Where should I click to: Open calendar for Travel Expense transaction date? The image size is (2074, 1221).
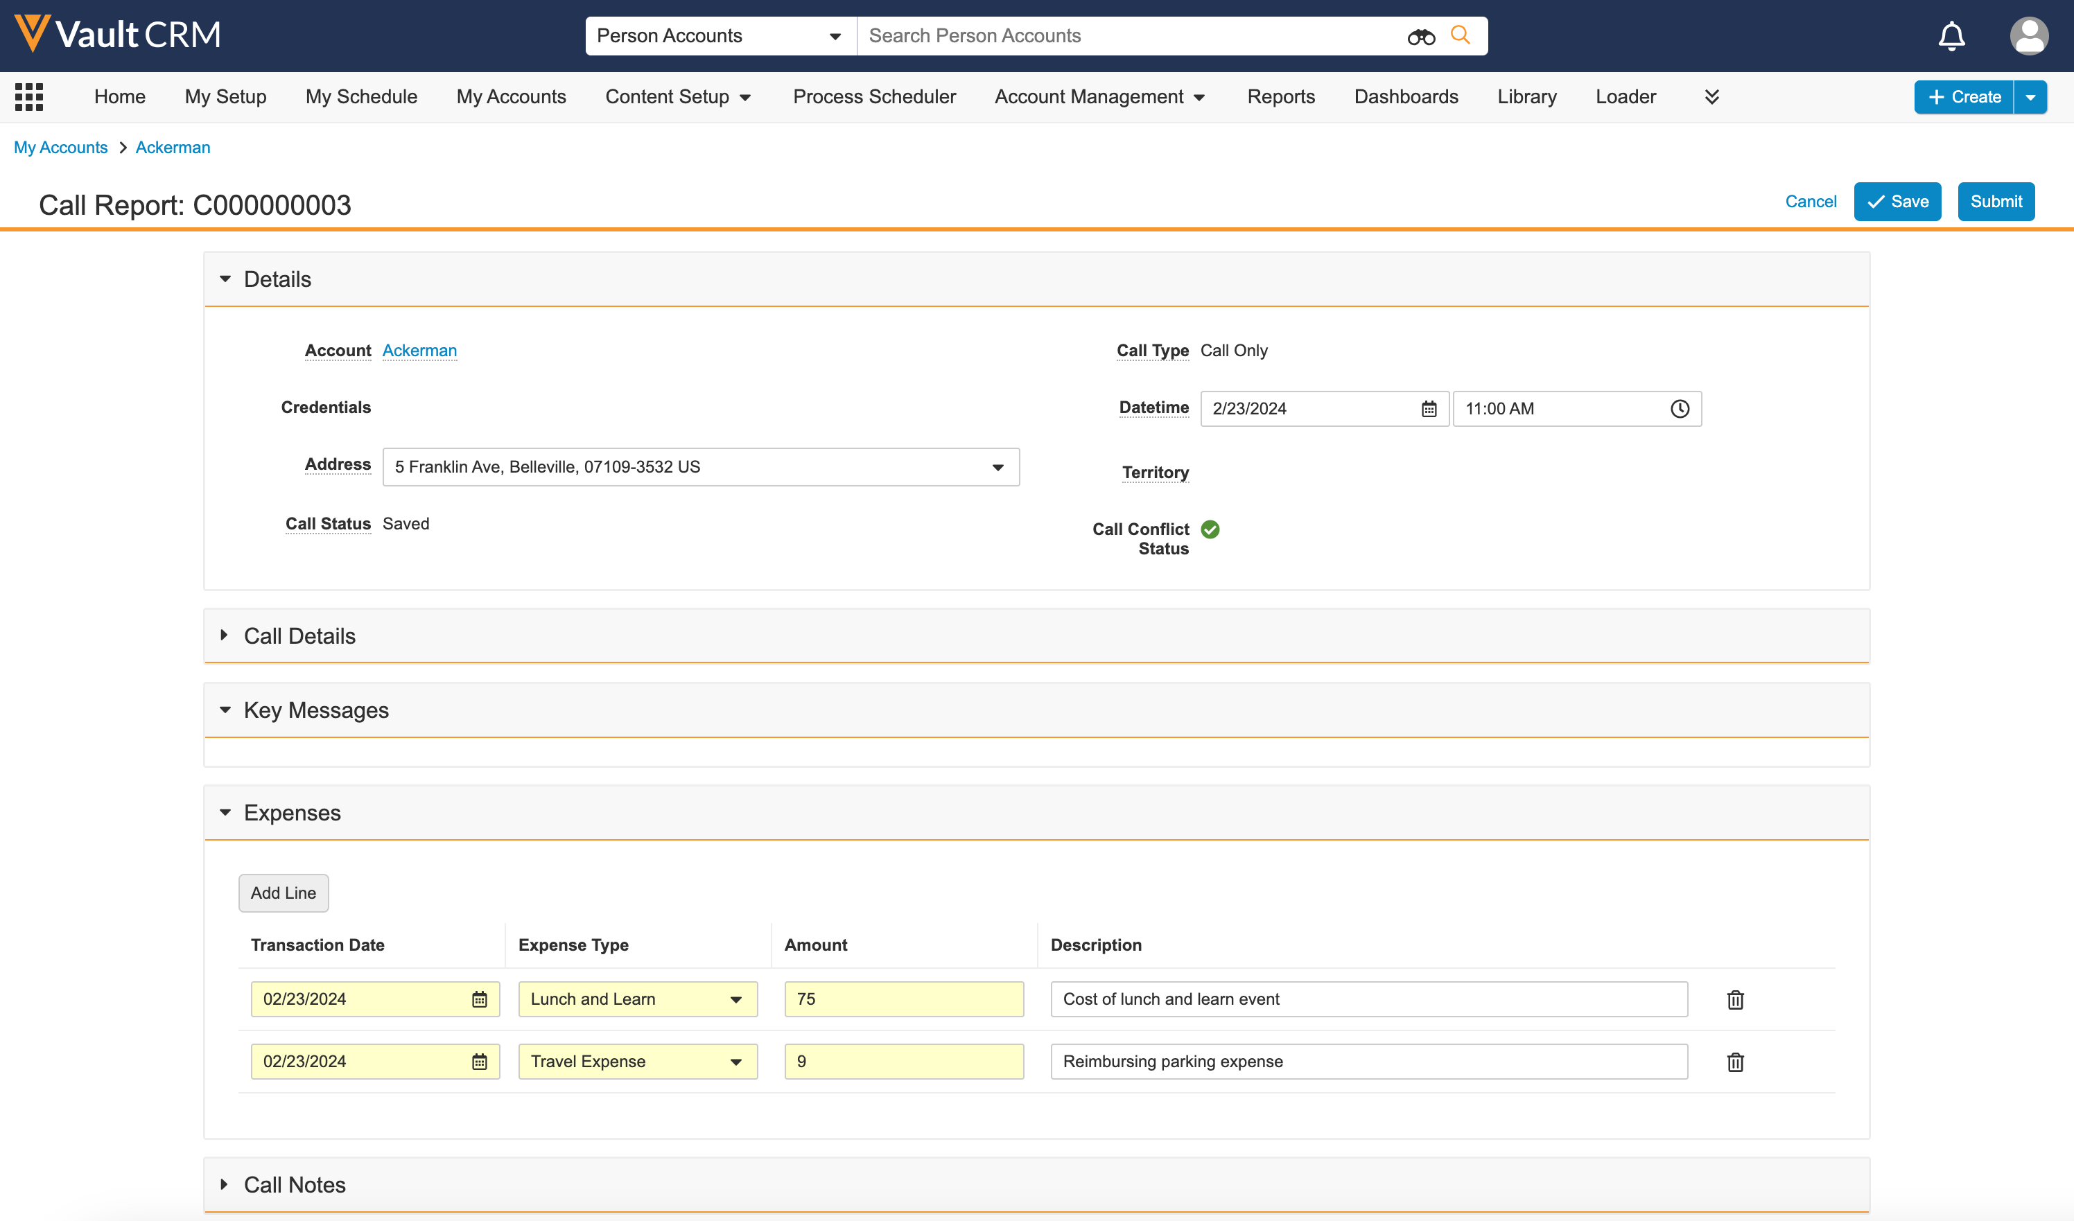pos(479,1062)
